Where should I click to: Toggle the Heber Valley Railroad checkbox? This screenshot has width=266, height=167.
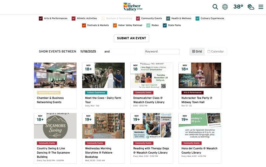(115, 25)
